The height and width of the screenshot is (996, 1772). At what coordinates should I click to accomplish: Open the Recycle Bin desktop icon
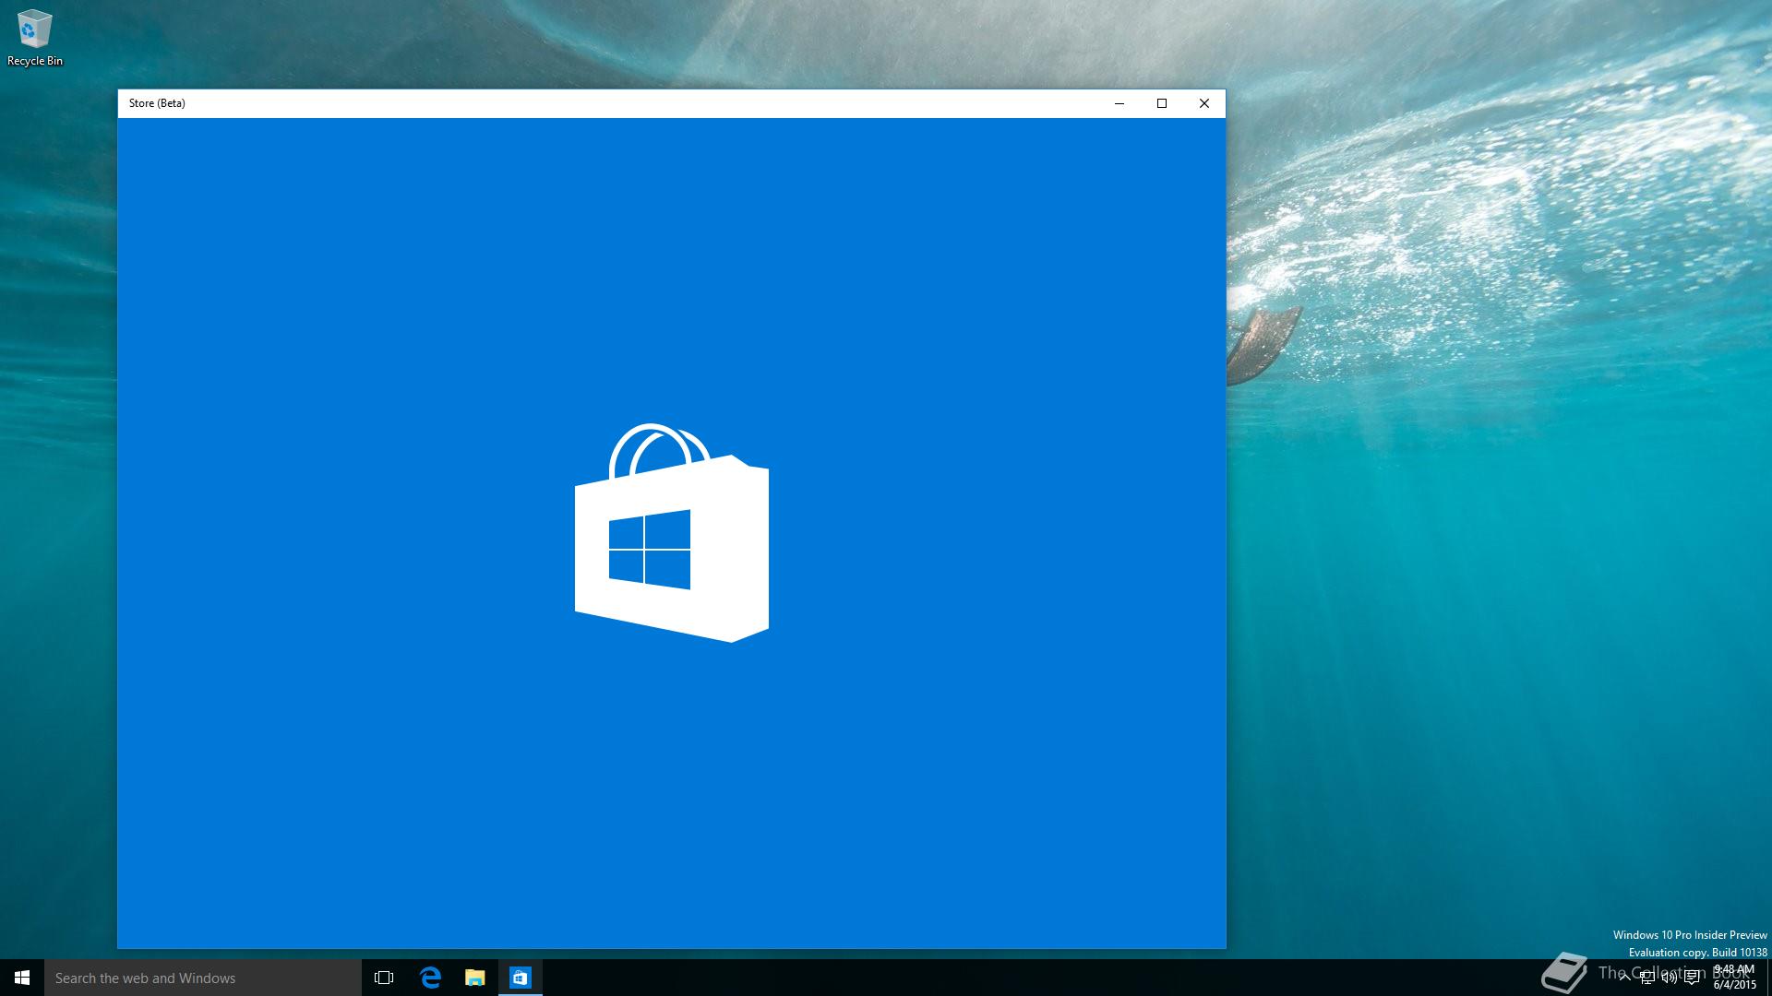pyautogui.click(x=34, y=39)
